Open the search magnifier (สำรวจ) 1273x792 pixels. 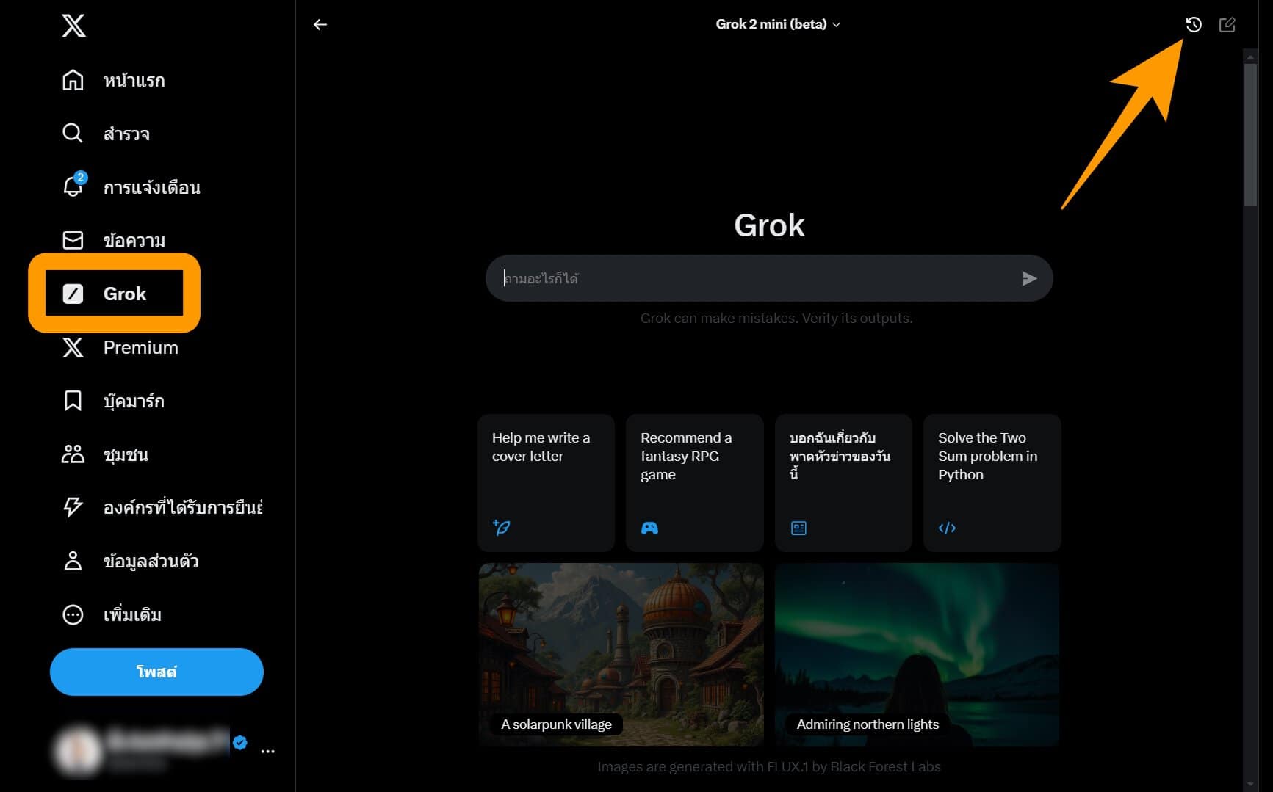pyautogui.click(x=73, y=134)
